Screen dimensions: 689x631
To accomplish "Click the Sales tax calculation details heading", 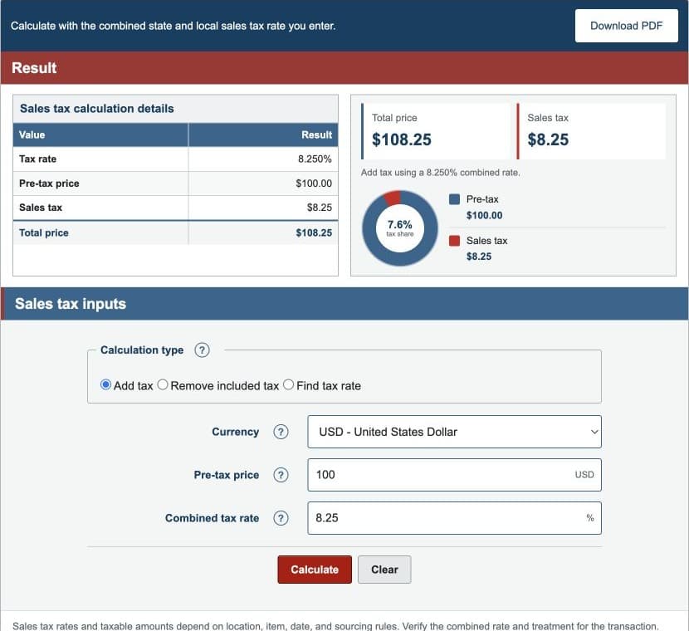I will [97, 109].
